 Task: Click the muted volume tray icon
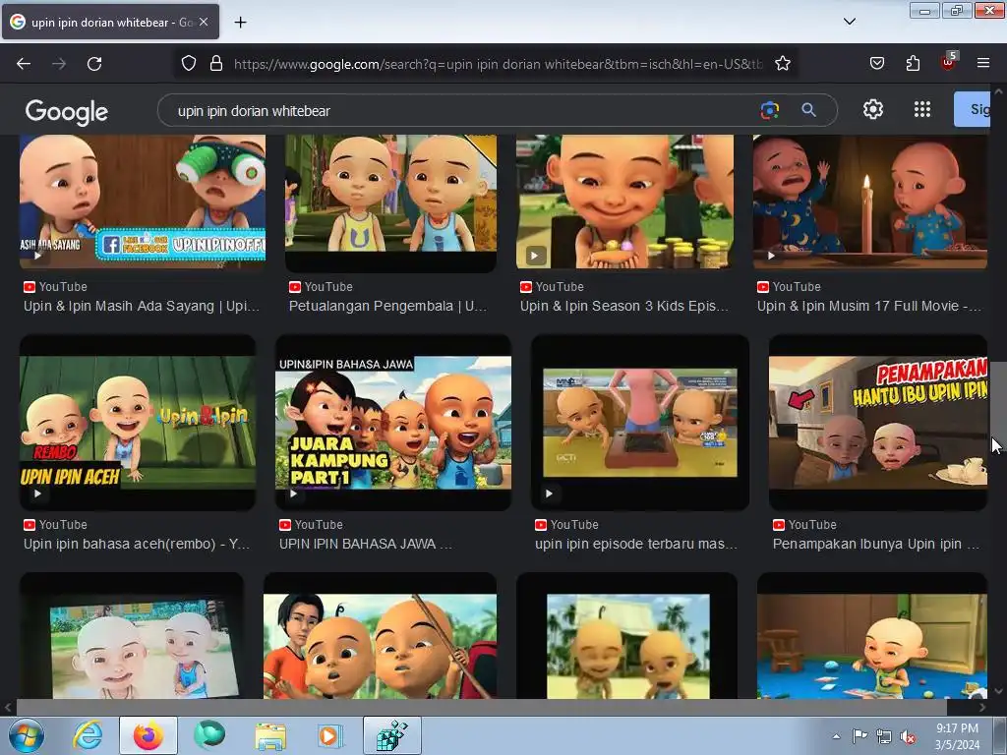[x=908, y=737]
